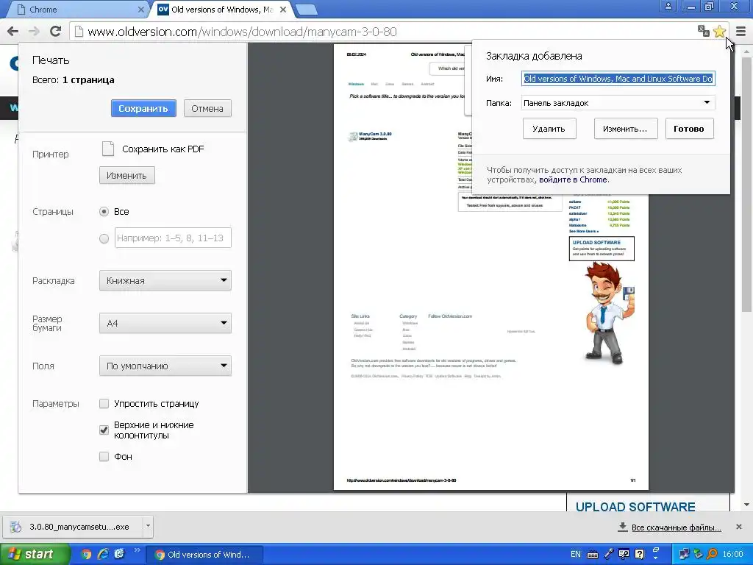Image resolution: width=753 pixels, height=565 pixels.
Task: Open the bookmark folder dropdown Панель закладок
Action: (x=618, y=103)
